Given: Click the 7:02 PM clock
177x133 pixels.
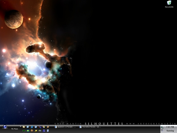Looking at the screenshot, I should tap(170, 127).
